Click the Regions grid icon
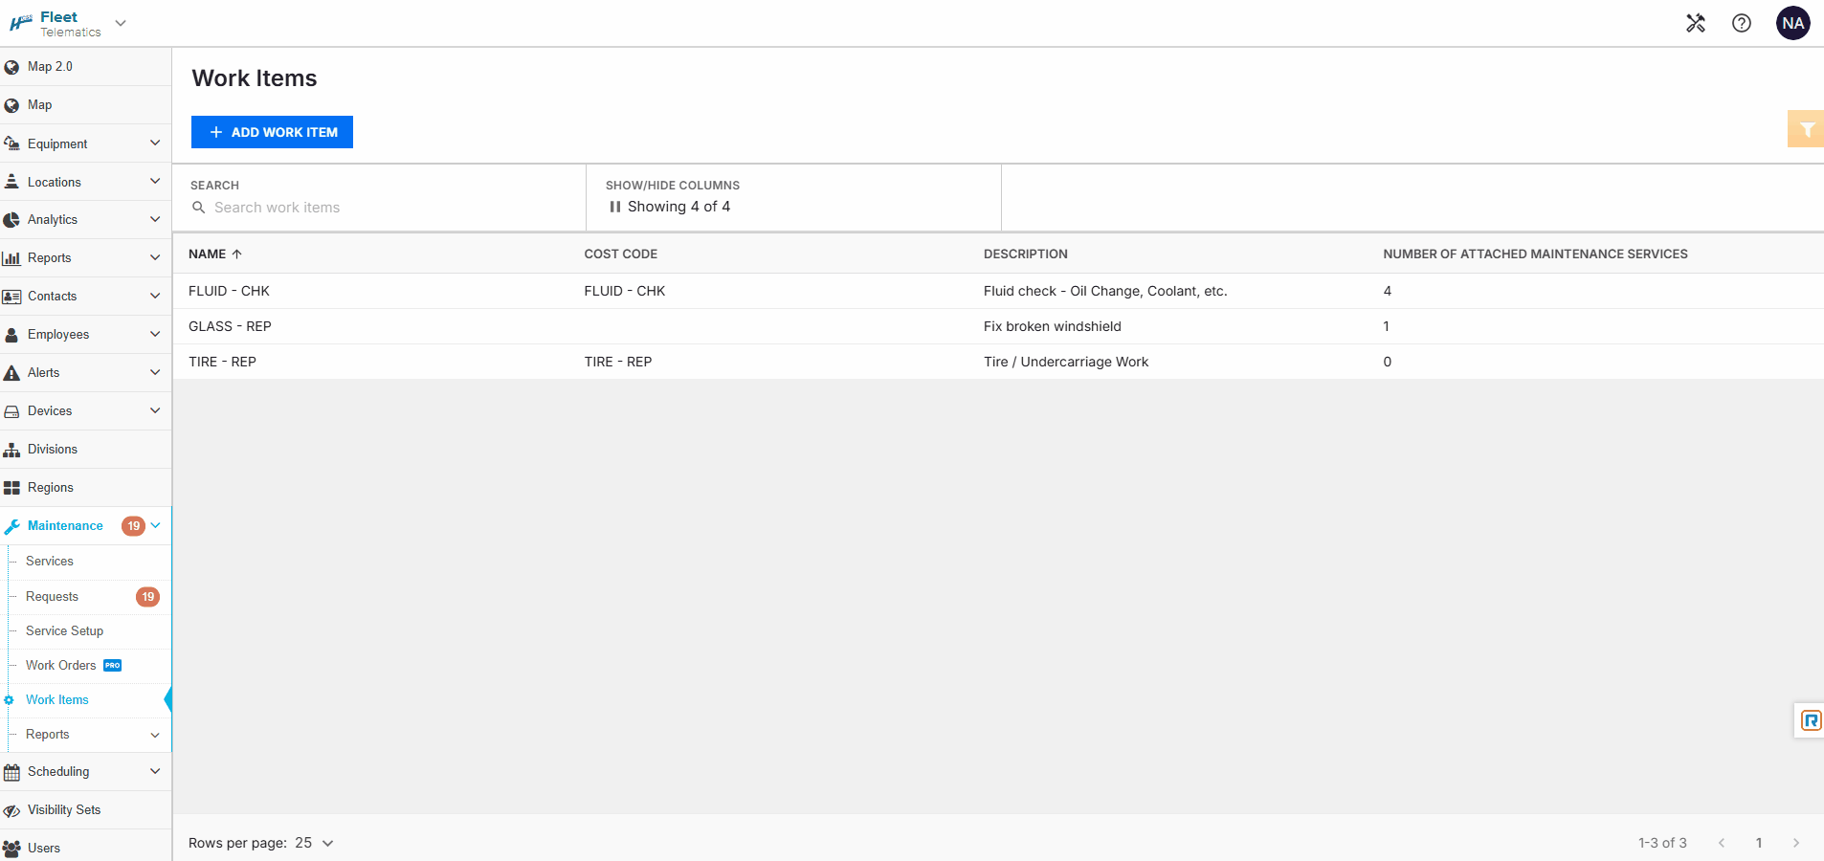Image resolution: width=1824 pixels, height=861 pixels. (11, 488)
